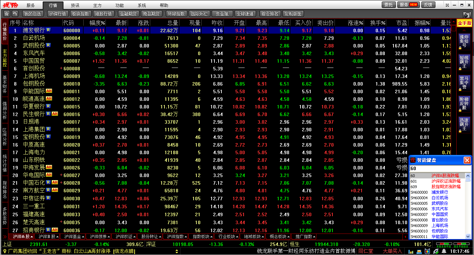474x255 pixels.
Task: Expand the 概念板块 bottom tab menu
Action: pos(289,237)
